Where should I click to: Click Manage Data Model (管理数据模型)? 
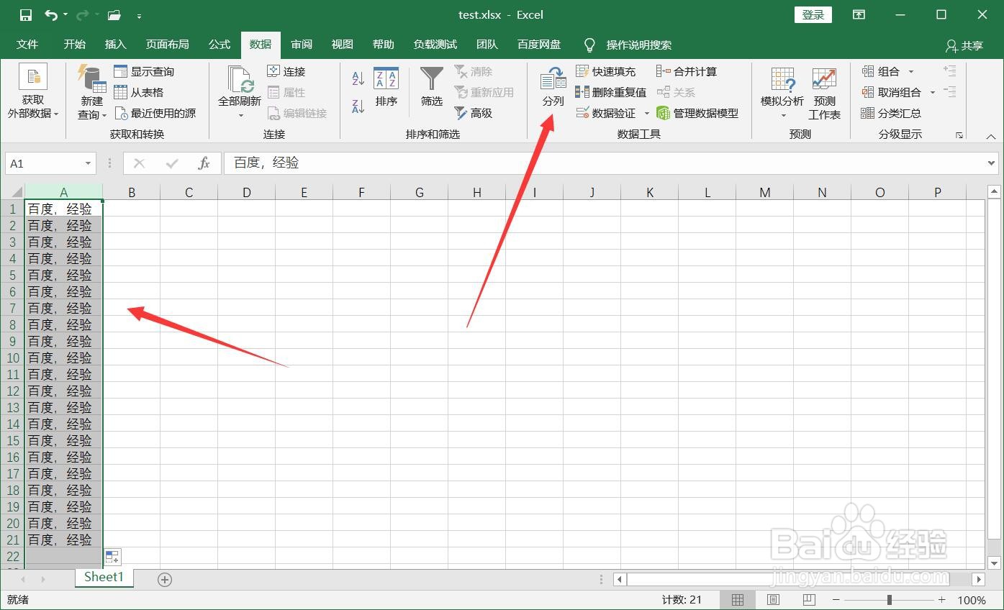point(697,113)
